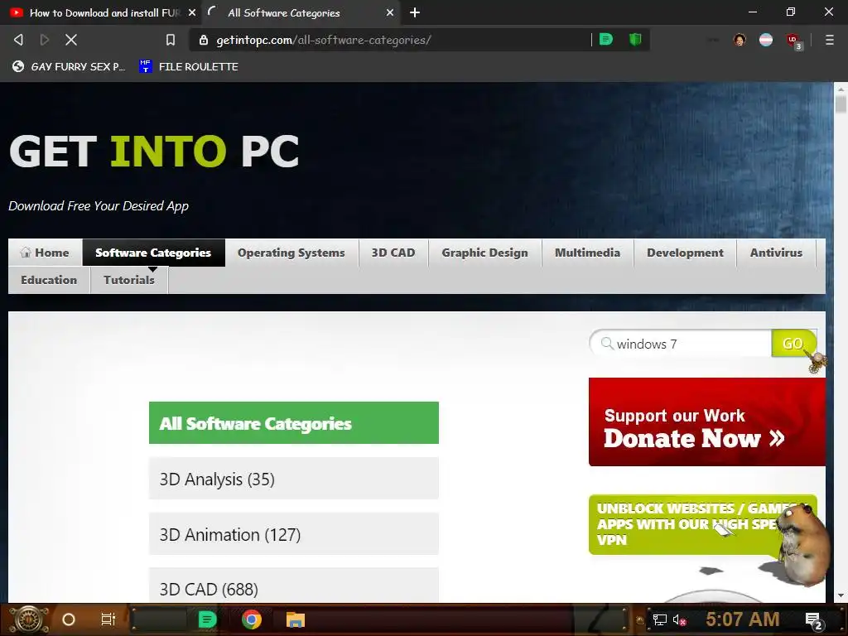The width and height of the screenshot is (848, 636).
Task: Switch to the How to Download YouTube tab
Action: point(101,12)
